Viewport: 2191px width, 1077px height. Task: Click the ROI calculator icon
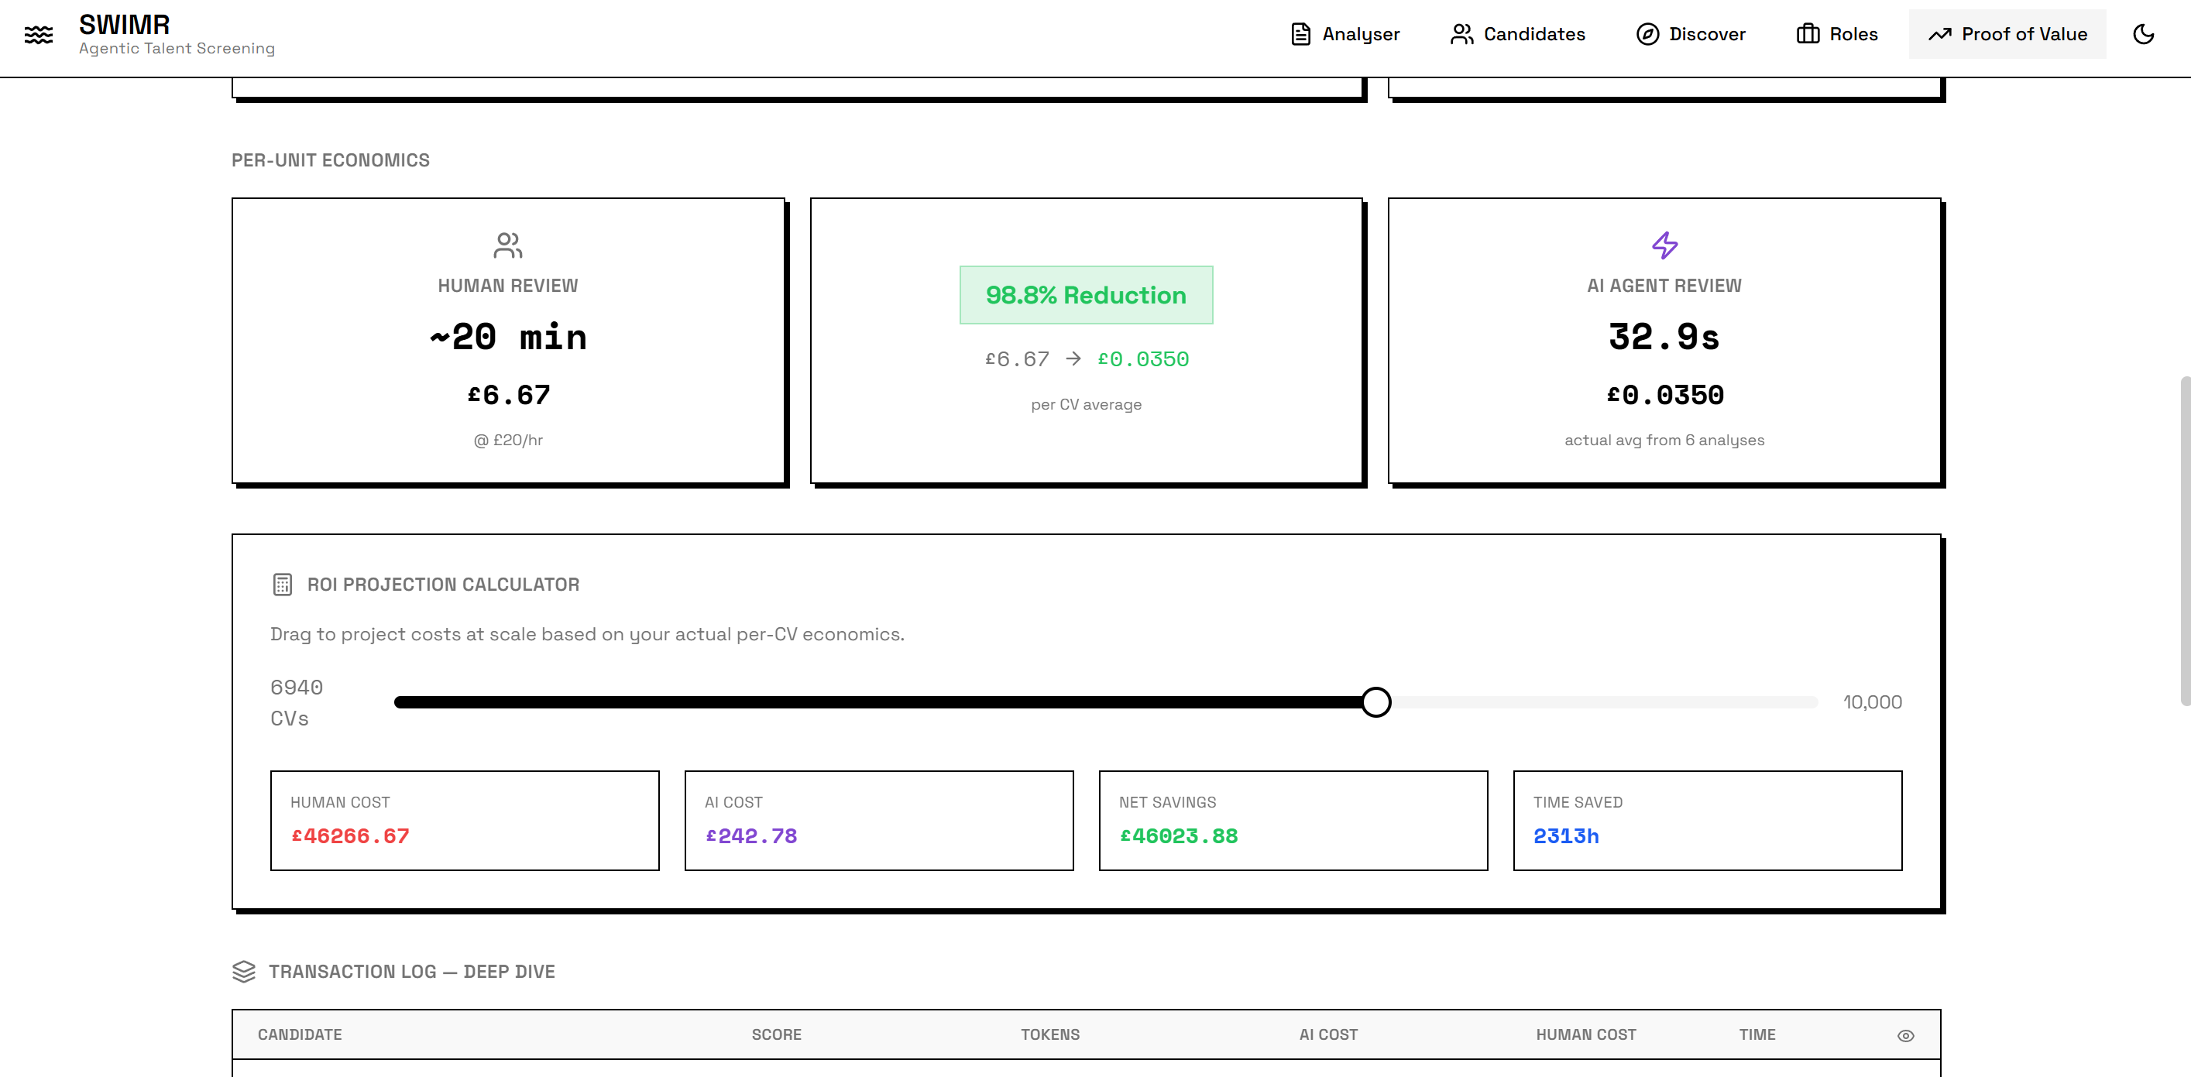pos(283,585)
